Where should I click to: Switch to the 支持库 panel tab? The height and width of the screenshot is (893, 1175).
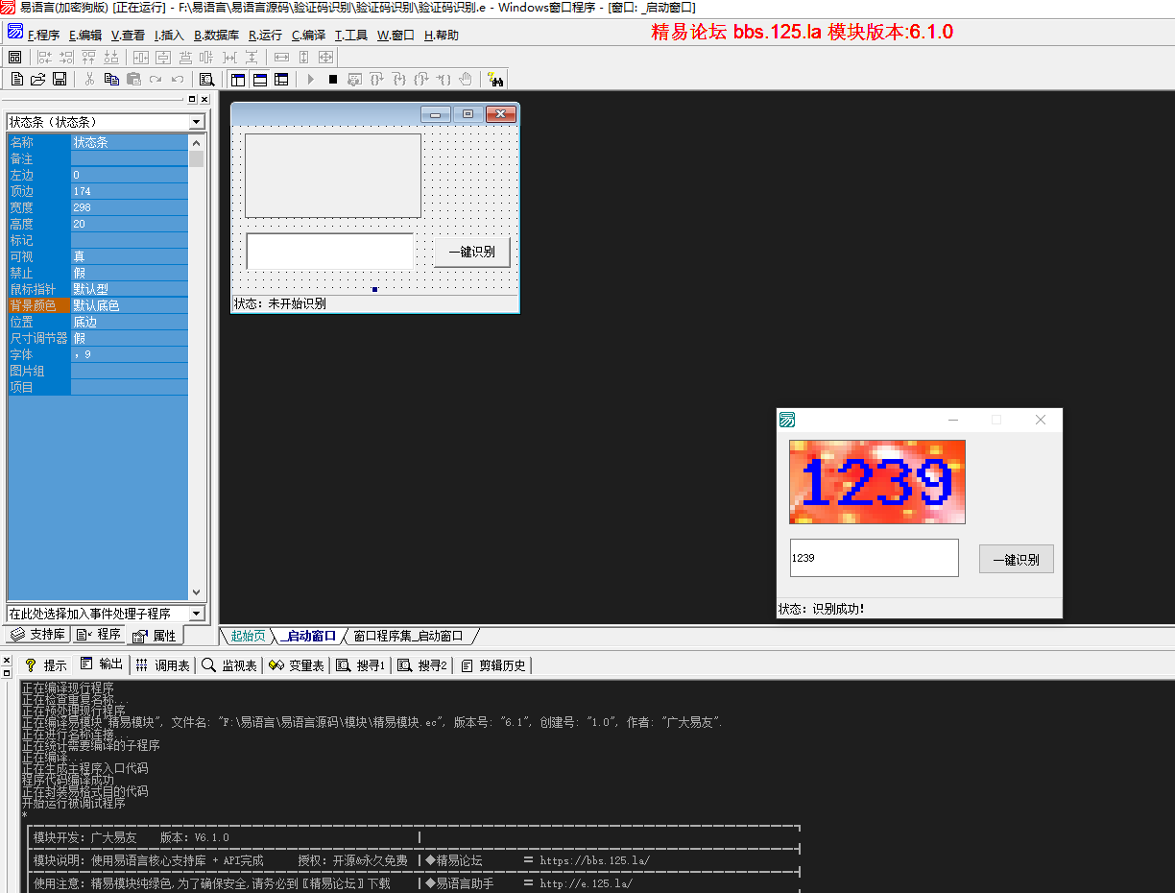tap(38, 635)
